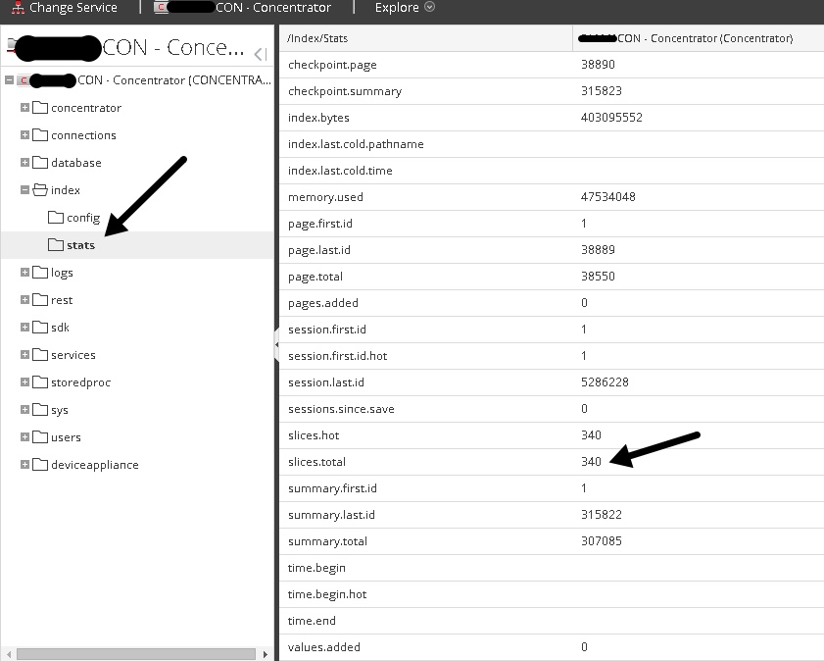Click the /Index/Stats column header
Screen dimensions: 824x661
pos(425,38)
